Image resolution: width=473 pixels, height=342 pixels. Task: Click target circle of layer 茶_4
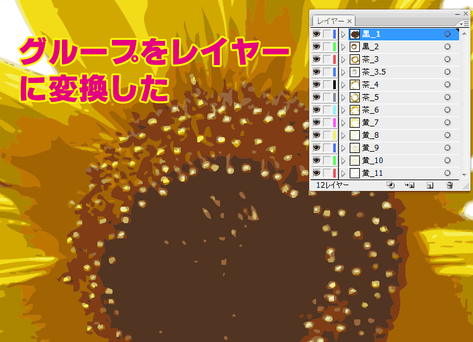[x=447, y=85]
